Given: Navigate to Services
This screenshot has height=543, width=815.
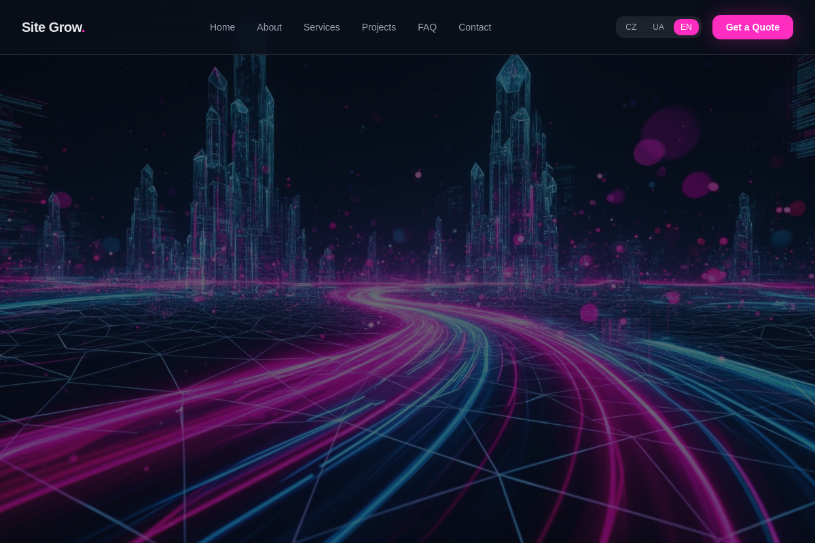Looking at the screenshot, I should 321,27.
